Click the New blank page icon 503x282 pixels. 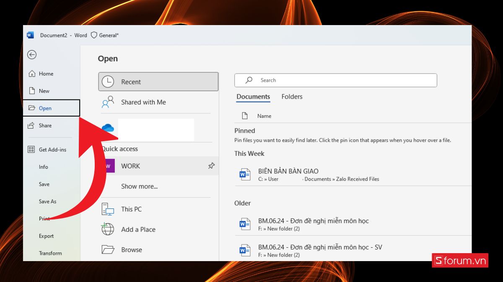(31, 91)
